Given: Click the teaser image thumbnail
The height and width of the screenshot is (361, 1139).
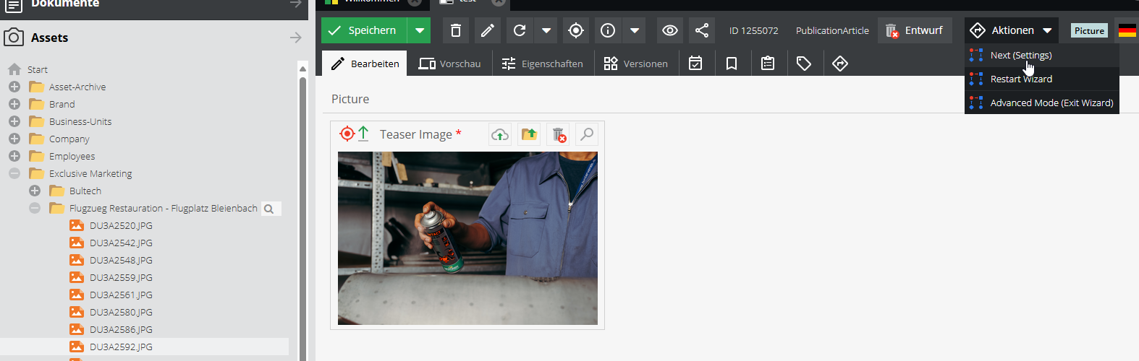Looking at the screenshot, I should coord(467,238).
